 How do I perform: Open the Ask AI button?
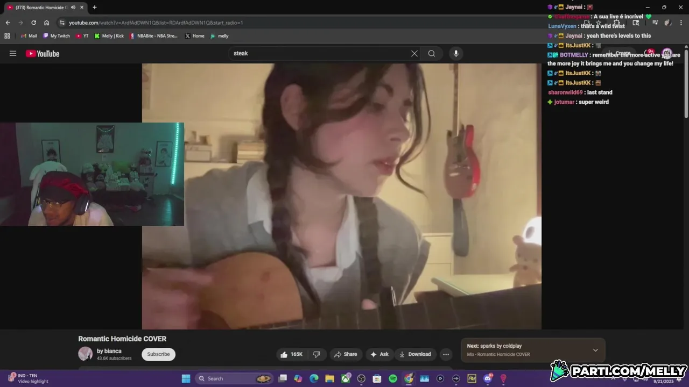pos(379,354)
